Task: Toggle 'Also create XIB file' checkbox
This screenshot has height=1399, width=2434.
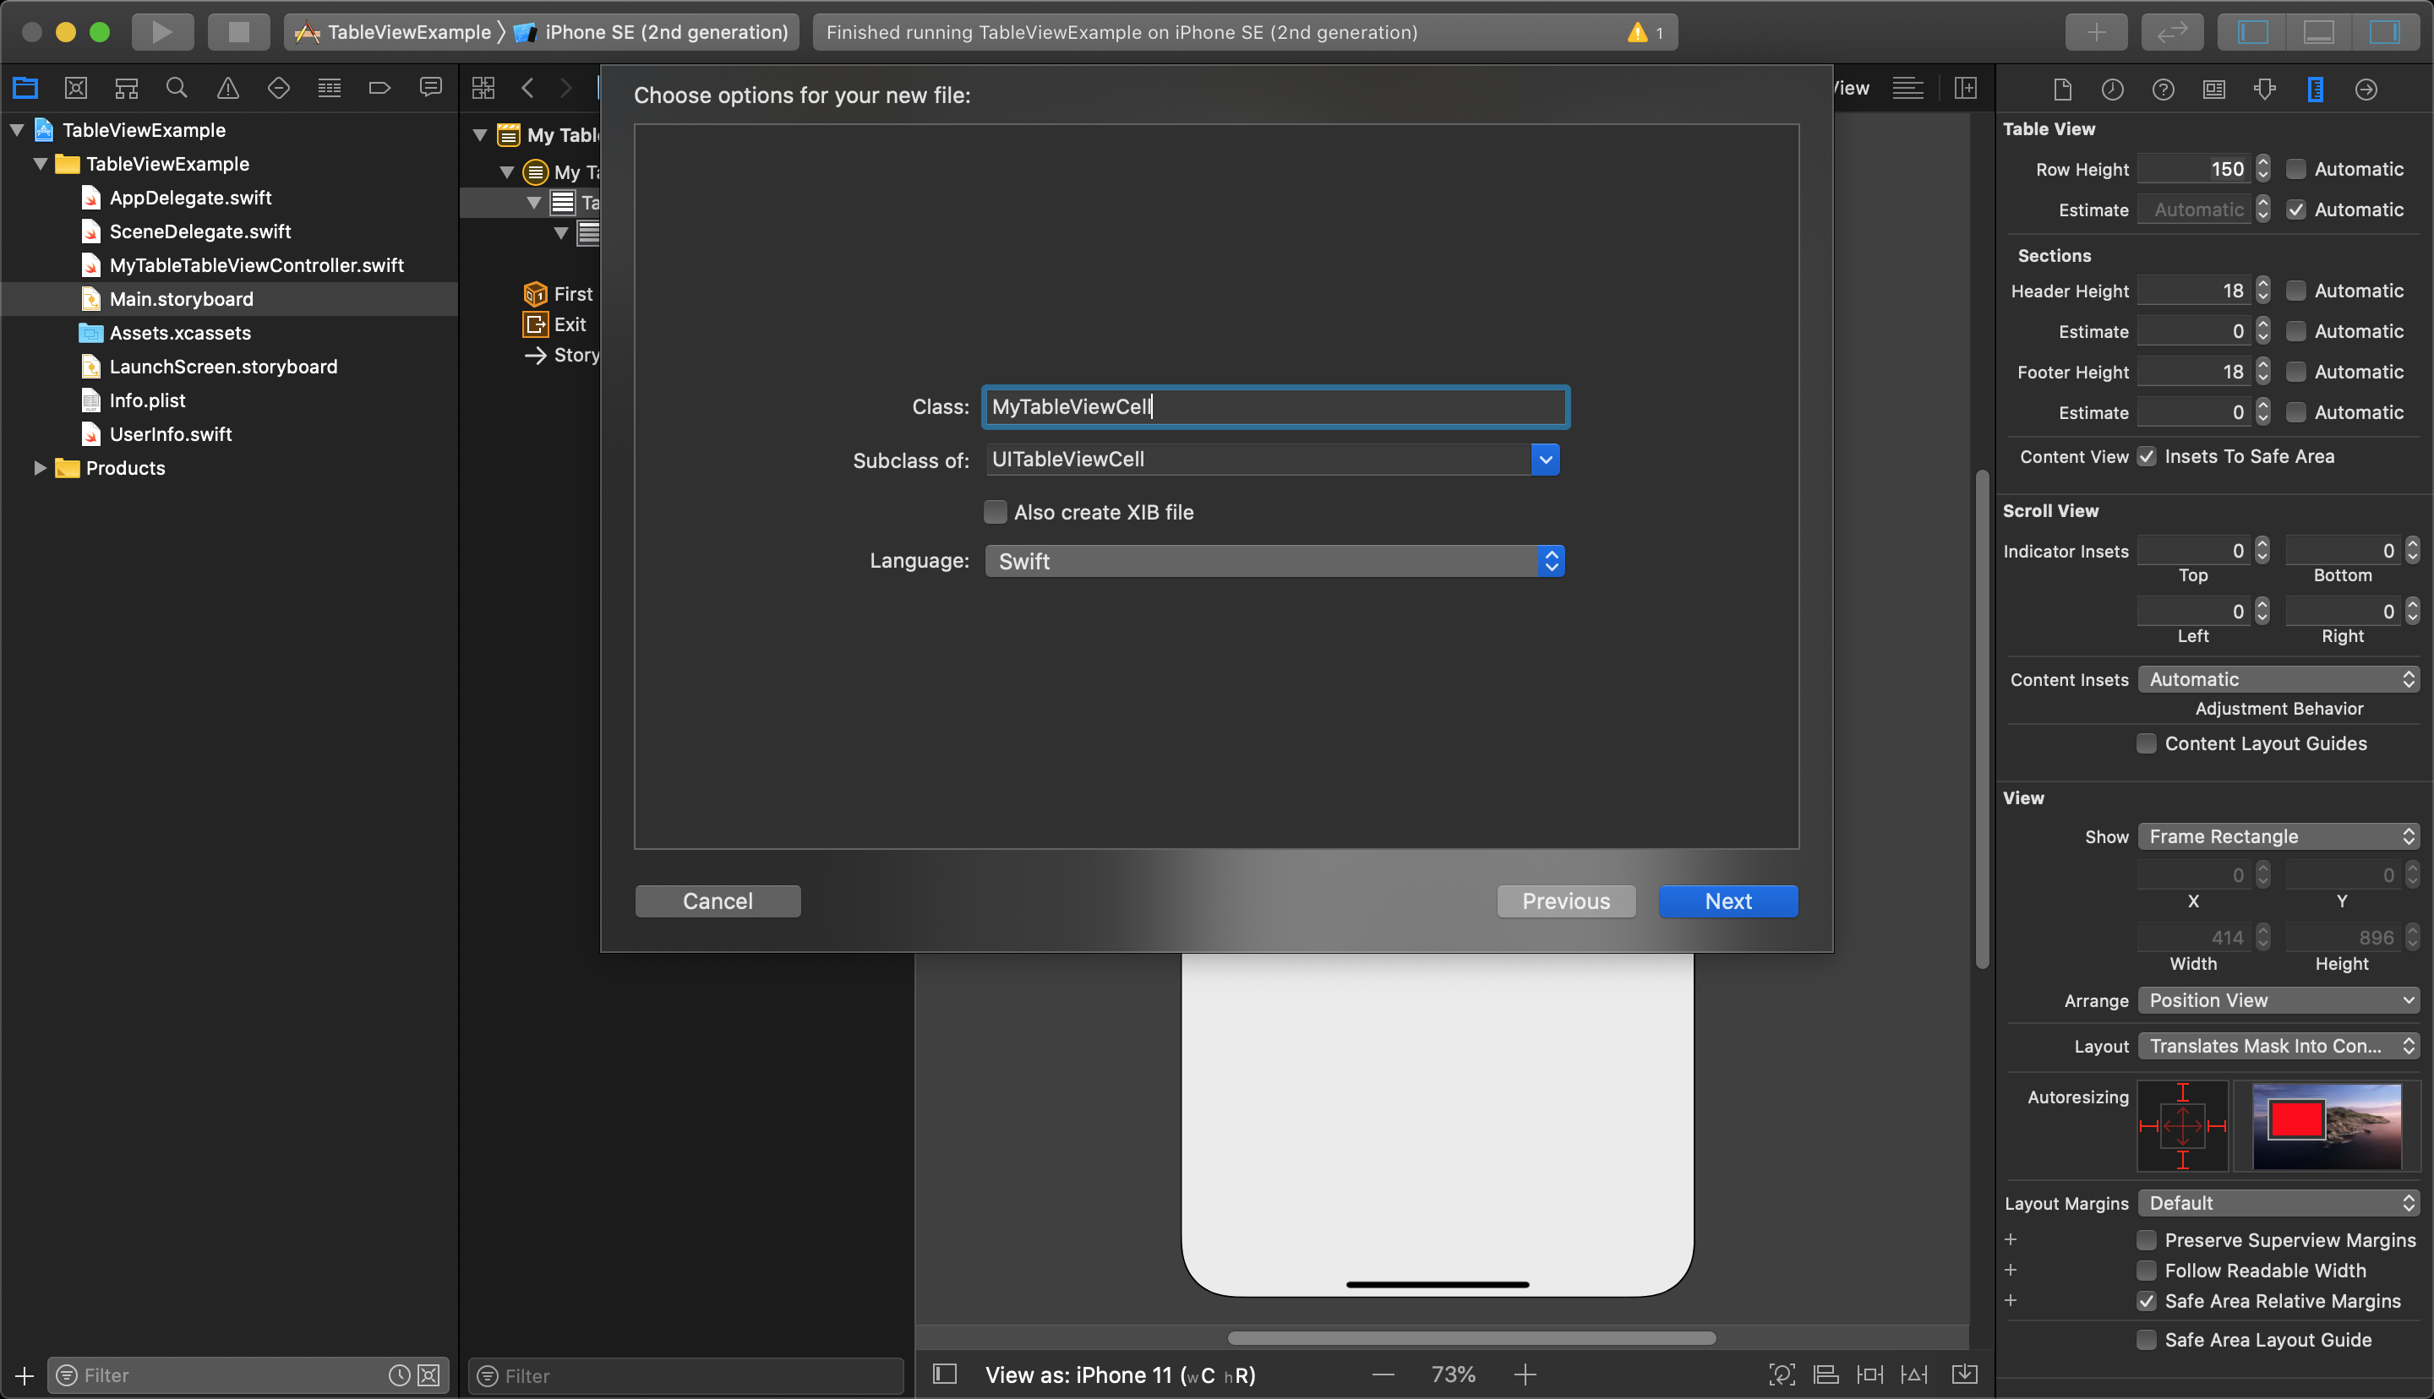Action: click(x=993, y=509)
